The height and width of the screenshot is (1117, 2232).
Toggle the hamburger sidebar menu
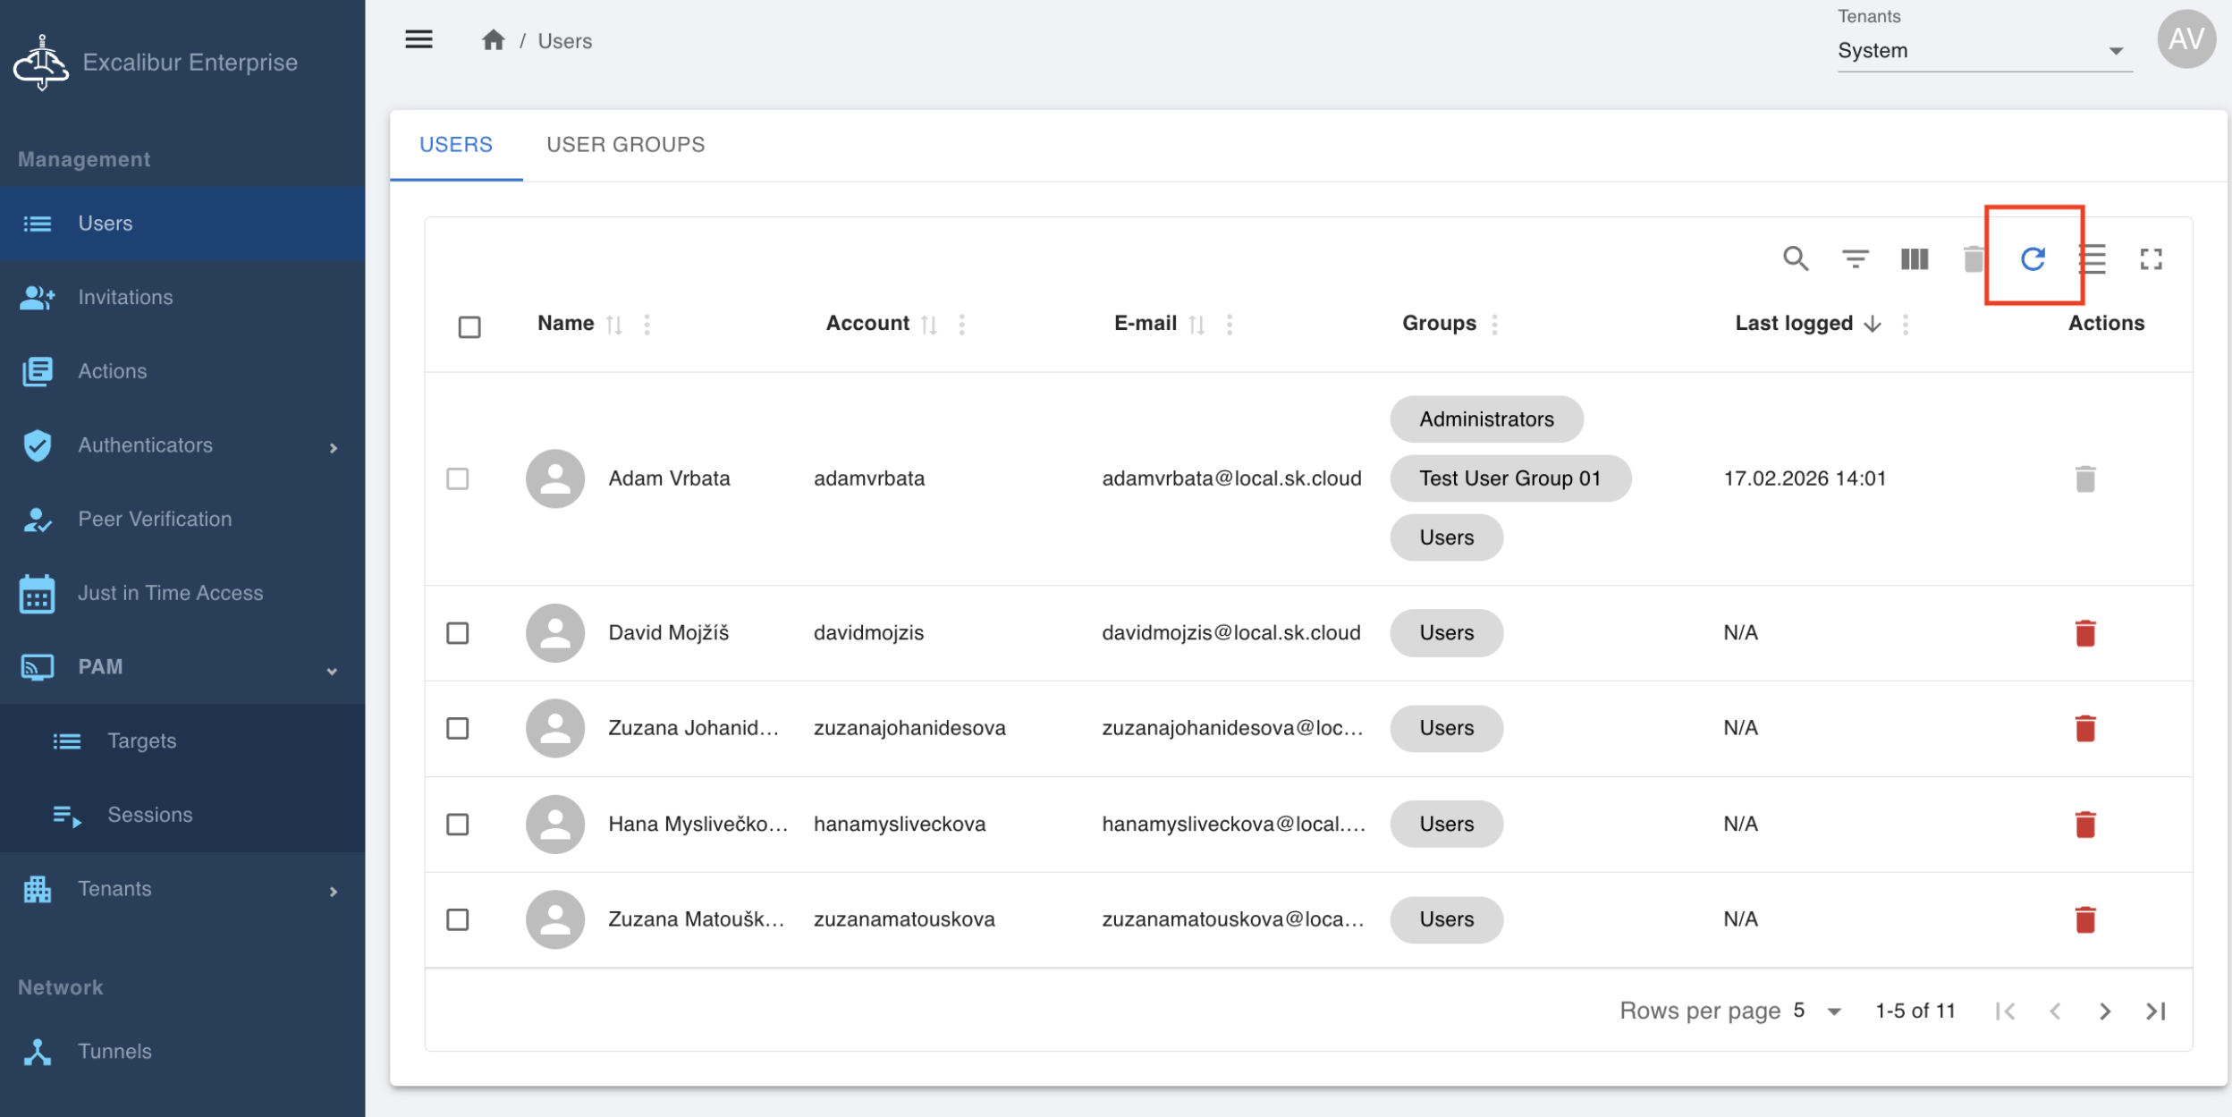(x=418, y=39)
